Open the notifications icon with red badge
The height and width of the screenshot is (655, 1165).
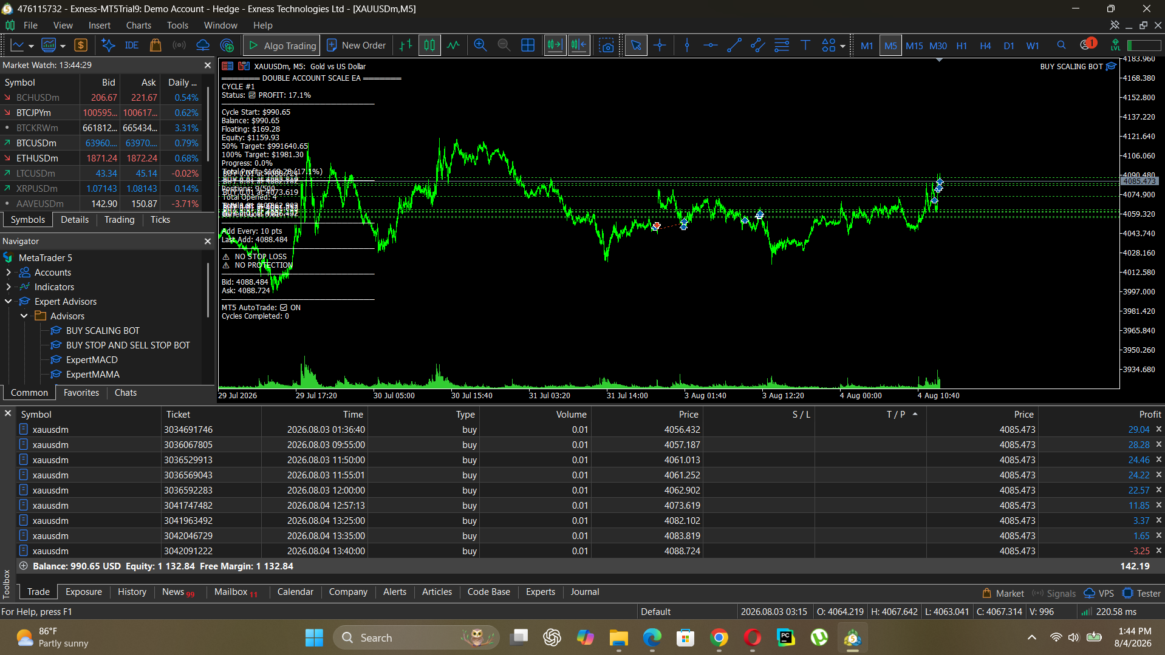(x=1087, y=44)
